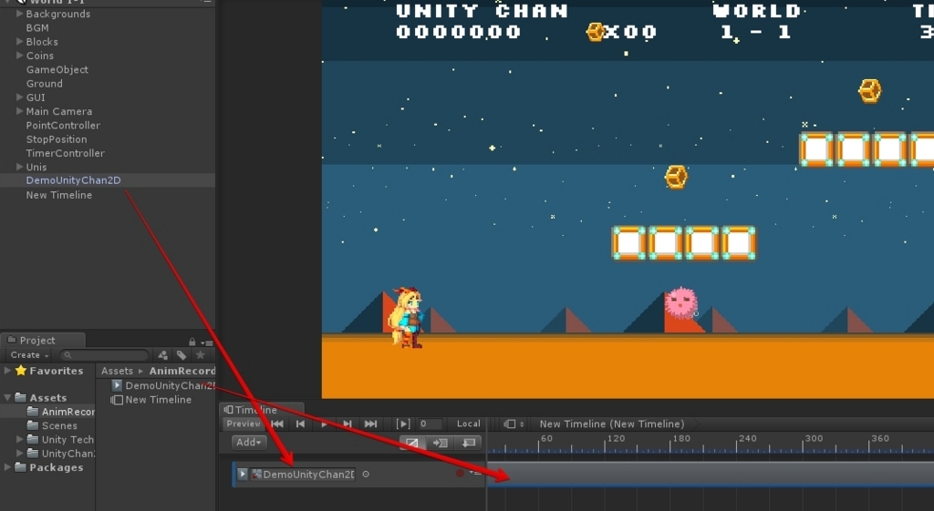
Task: Select the Replace edit mode icon
Action: click(x=469, y=443)
